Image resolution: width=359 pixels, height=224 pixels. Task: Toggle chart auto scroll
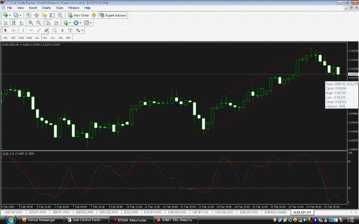point(48,23)
